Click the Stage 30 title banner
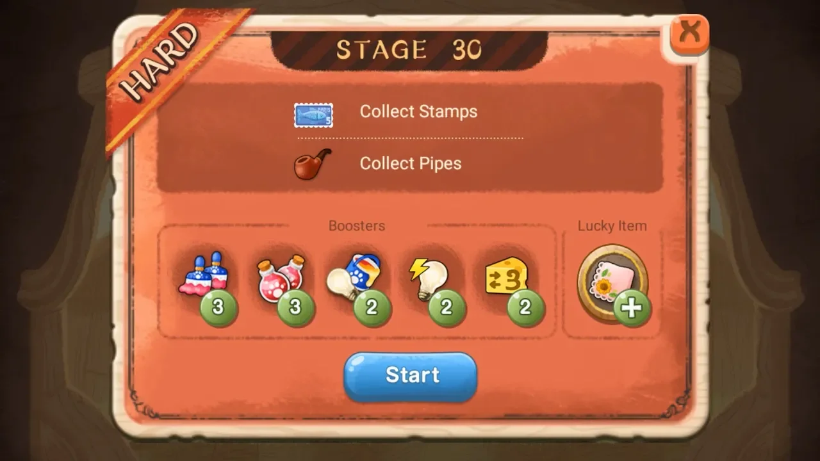The width and height of the screenshot is (820, 461). [409, 49]
